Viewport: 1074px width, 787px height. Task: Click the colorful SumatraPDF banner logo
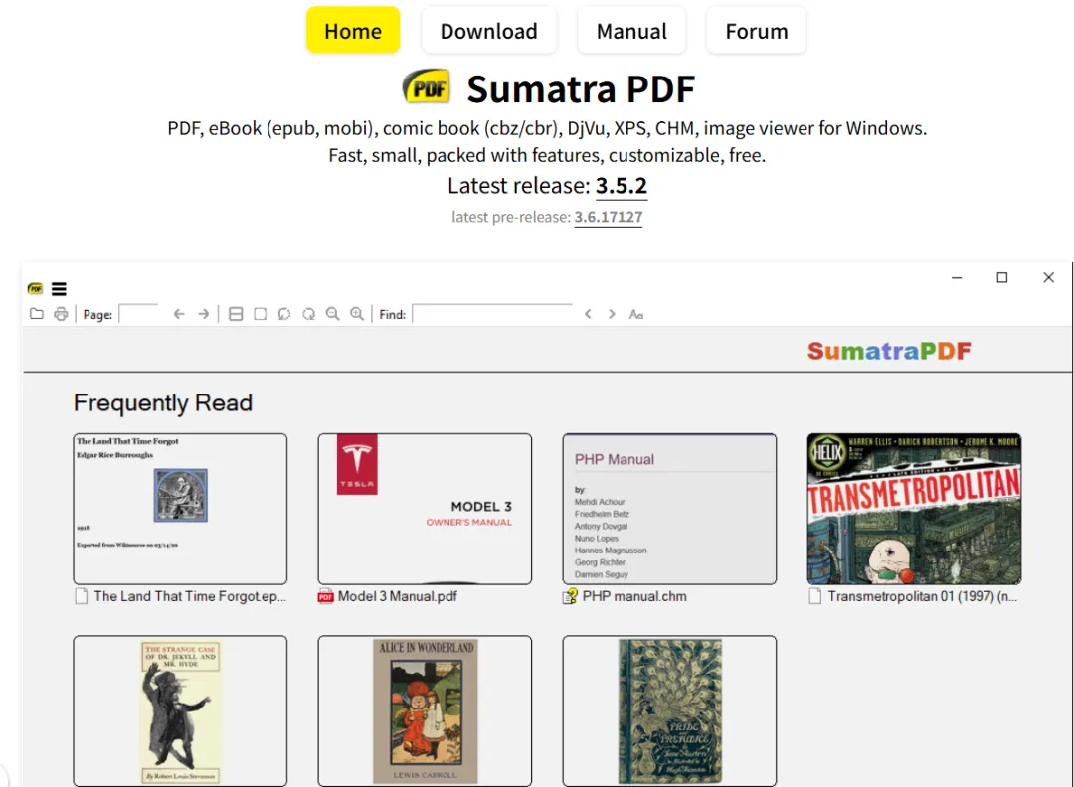889,351
